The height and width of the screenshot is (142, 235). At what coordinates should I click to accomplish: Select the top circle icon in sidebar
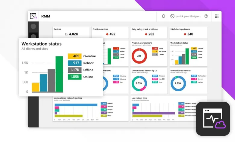33,26
